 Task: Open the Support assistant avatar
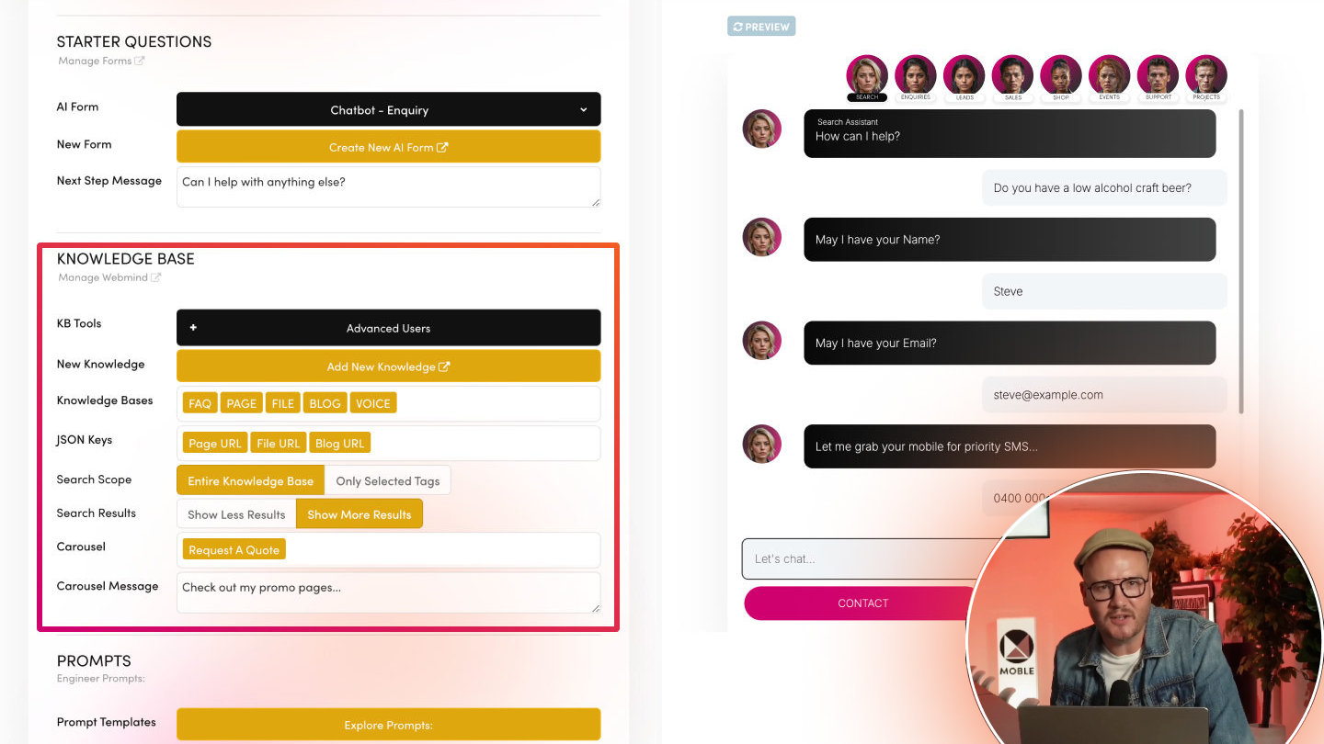(1158, 75)
